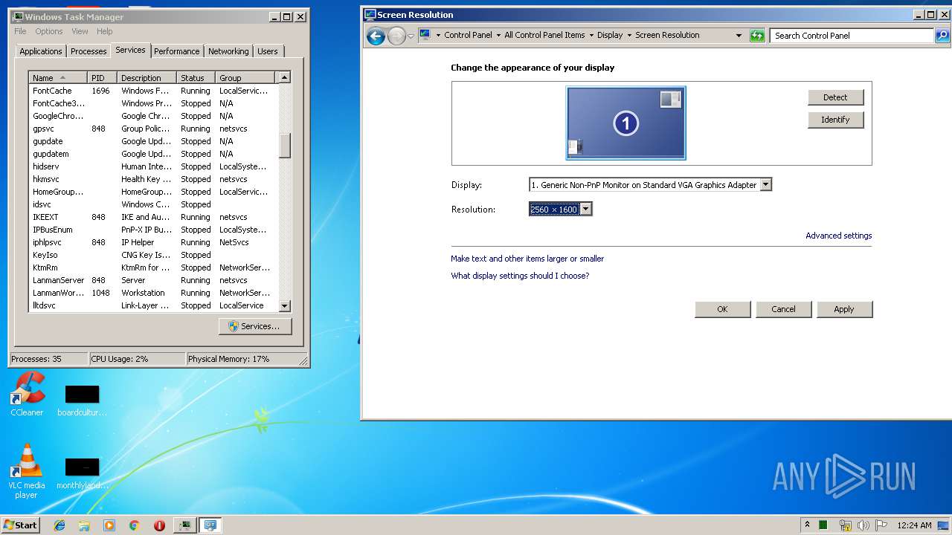Open Google Chrome from the taskbar
Screen dimensions: 952x535
[x=135, y=525]
